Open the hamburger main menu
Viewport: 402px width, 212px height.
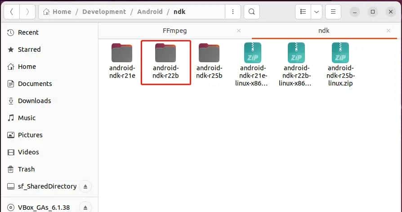point(333,12)
